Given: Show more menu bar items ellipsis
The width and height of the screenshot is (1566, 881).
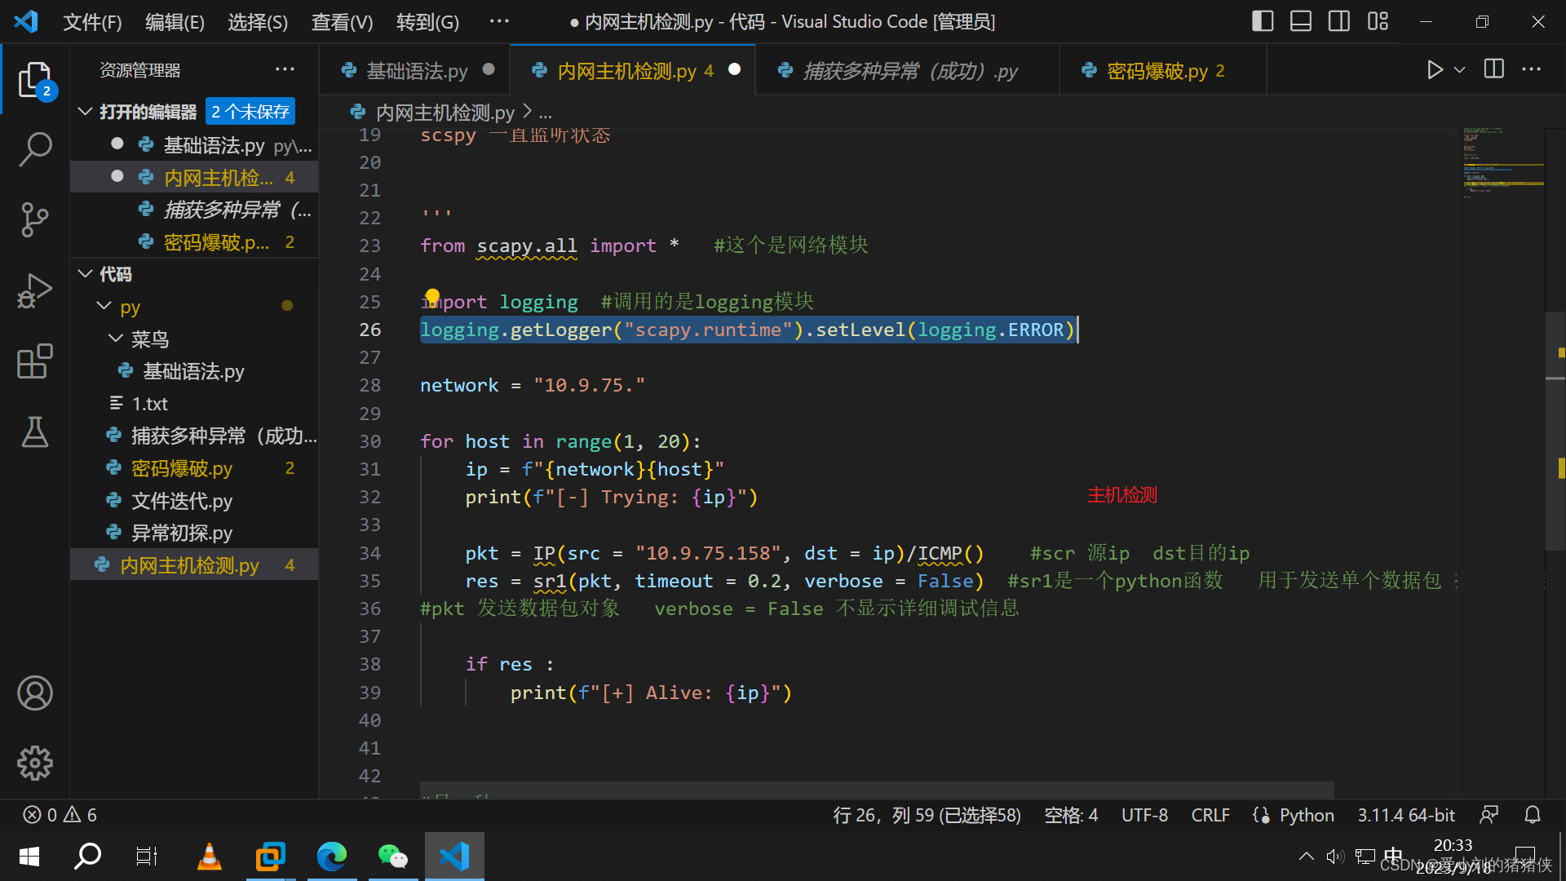Looking at the screenshot, I should tap(499, 22).
